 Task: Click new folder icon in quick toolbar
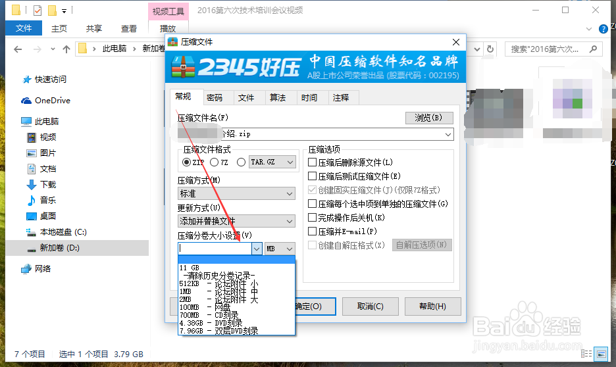pyautogui.click(x=52, y=11)
